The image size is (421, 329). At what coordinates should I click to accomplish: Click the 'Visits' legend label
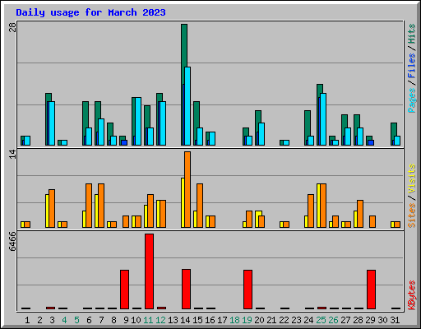coord(411,178)
